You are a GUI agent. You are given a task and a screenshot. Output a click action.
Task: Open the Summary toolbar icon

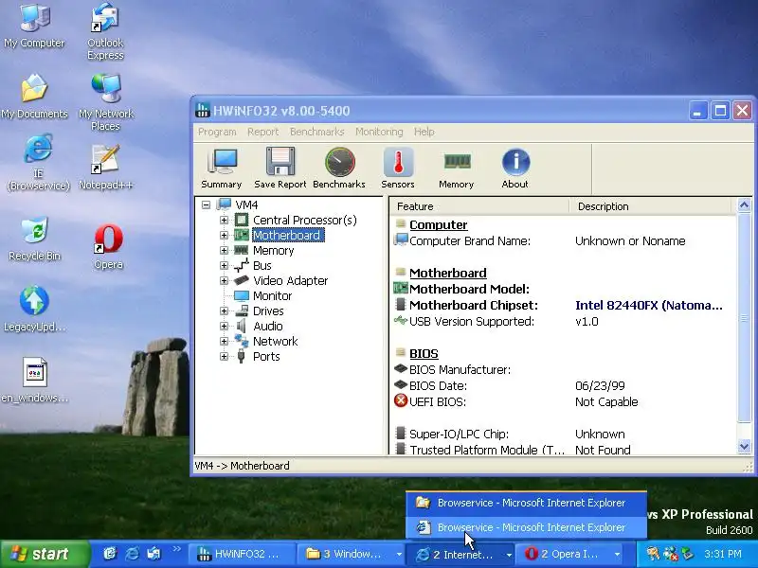pos(222,169)
